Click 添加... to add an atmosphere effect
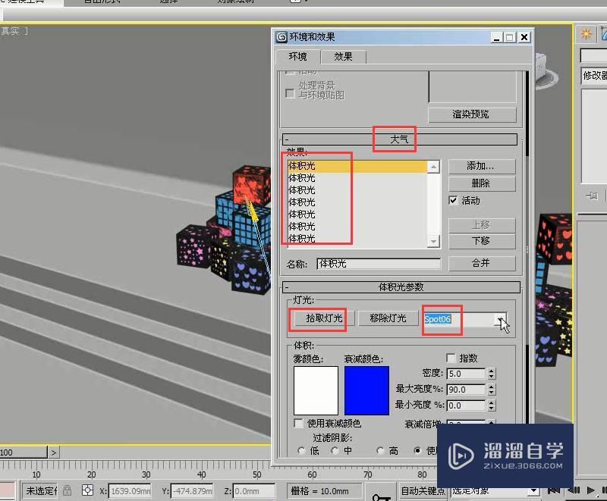 482,166
